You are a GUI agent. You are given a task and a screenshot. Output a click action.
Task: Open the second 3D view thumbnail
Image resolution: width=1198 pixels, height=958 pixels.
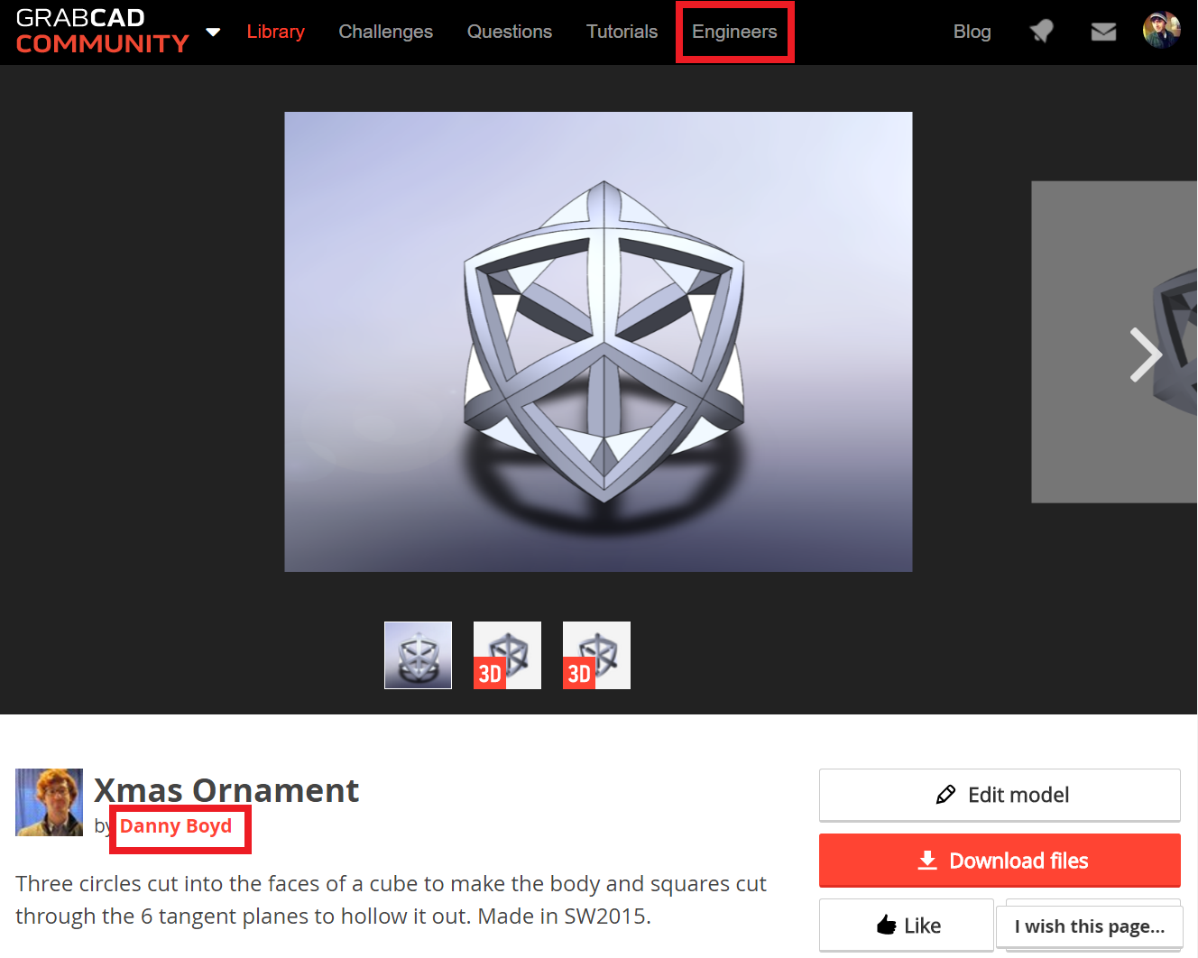507,655
